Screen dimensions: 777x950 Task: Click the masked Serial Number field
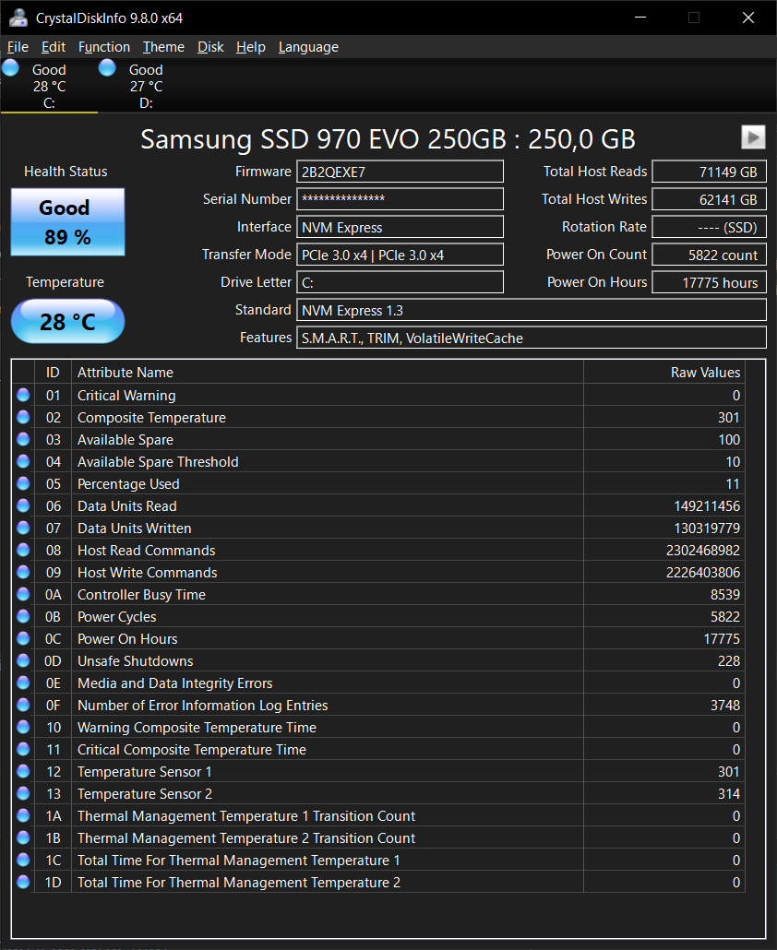point(400,198)
